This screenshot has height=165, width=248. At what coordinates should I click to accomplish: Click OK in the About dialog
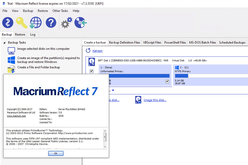click(56, 153)
